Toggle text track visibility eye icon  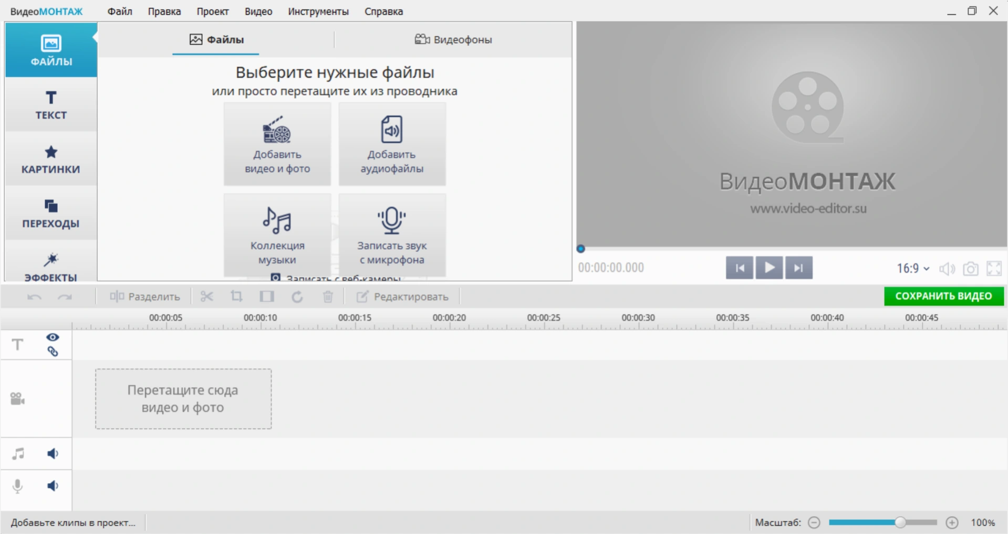pos(53,337)
